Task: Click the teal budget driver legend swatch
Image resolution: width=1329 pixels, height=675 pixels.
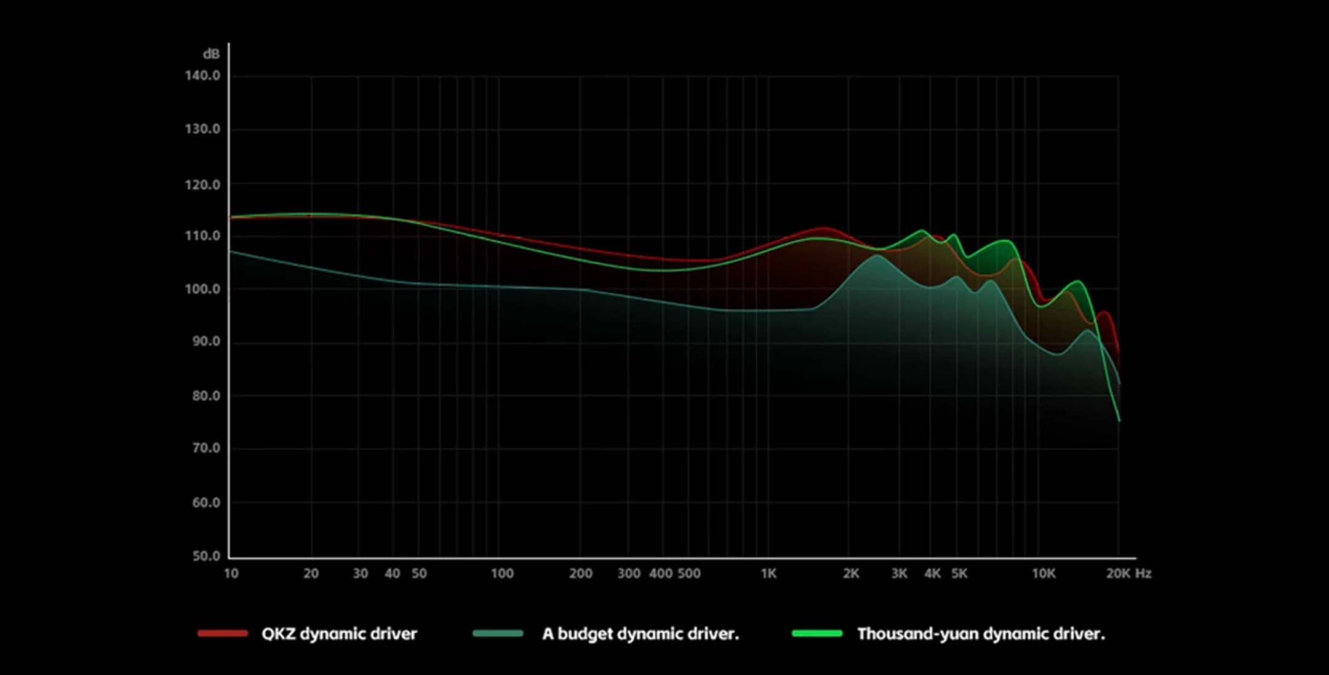Action: tap(498, 633)
